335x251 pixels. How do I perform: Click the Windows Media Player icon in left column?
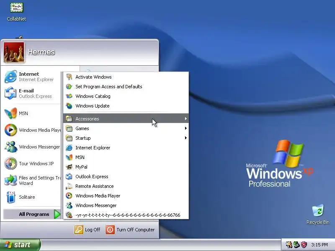click(x=10, y=130)
